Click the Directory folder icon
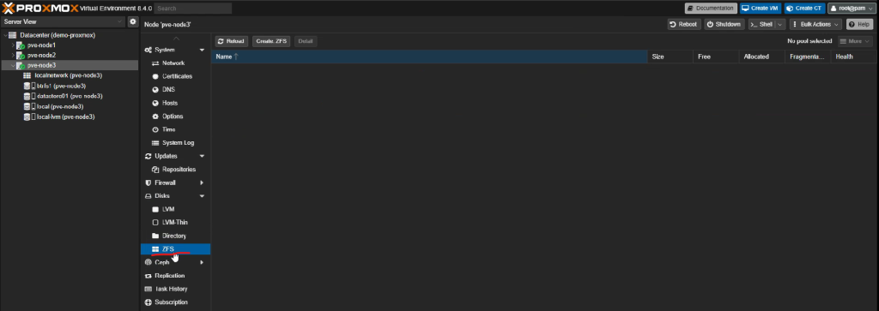 coord(156,236)
